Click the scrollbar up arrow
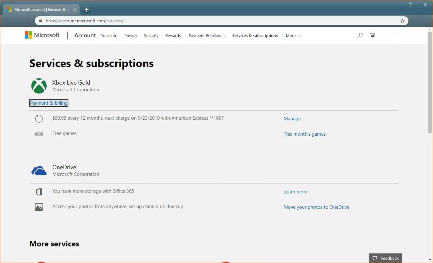This screenshot has width=433, height=263. [x=430, y=29]
